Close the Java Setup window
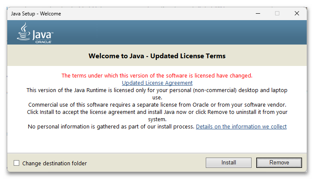This screenshot has height=179, width=314. pos(297,13)
